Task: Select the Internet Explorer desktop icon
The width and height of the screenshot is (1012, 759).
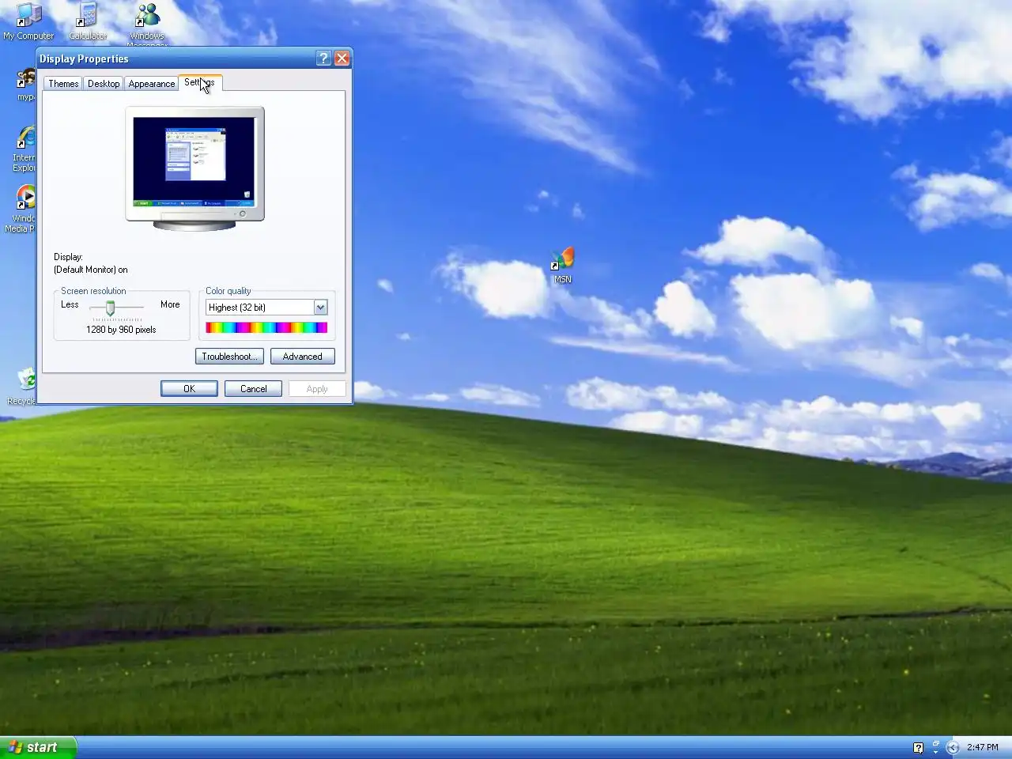Action: (x=25, y=149)
